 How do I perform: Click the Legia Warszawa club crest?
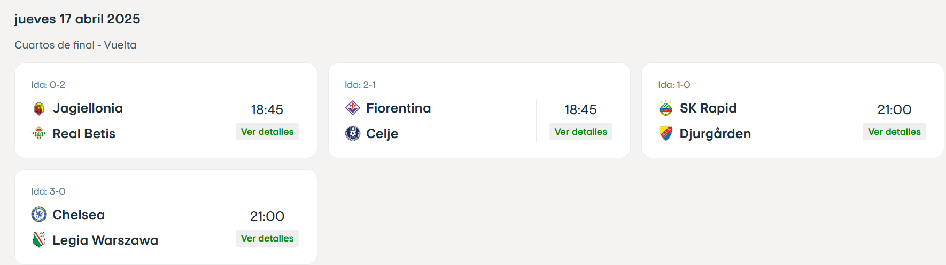point(39,240)
